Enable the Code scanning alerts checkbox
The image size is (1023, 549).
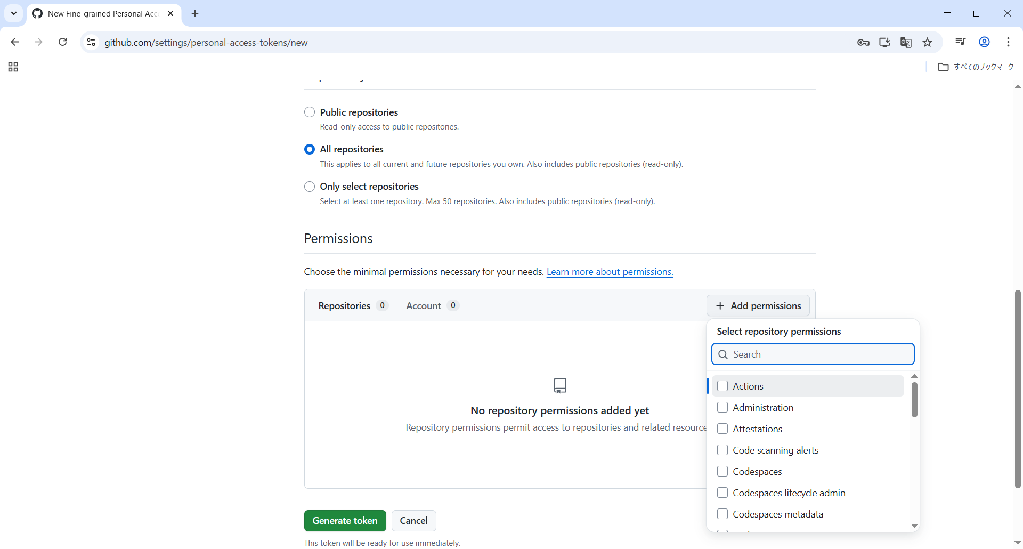click(x=722, y=450)
